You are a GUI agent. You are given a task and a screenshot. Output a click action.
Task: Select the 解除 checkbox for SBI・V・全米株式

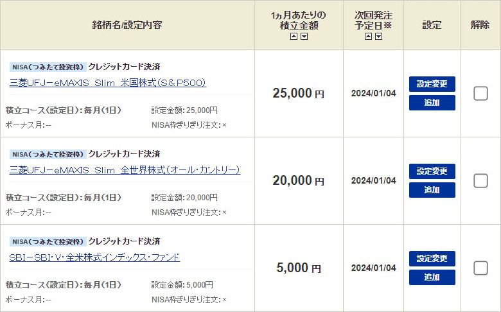pyautogui.click(x=480, y=268)
